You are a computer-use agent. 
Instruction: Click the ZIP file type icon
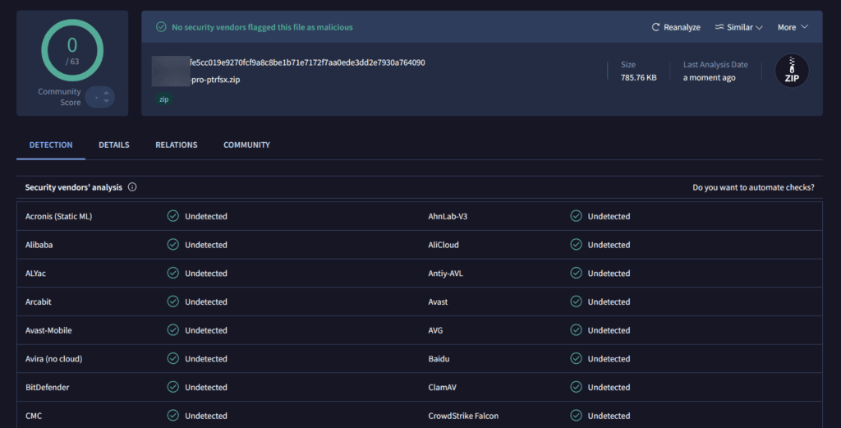point(792,72)
